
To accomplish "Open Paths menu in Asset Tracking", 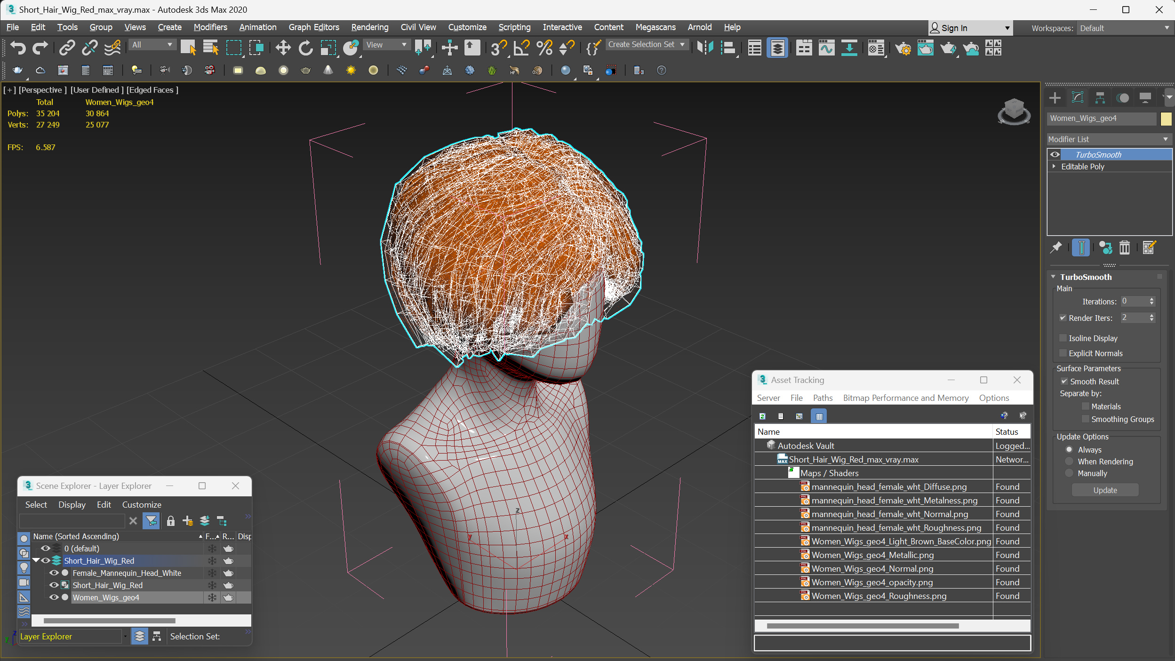I will pos(823,398).
